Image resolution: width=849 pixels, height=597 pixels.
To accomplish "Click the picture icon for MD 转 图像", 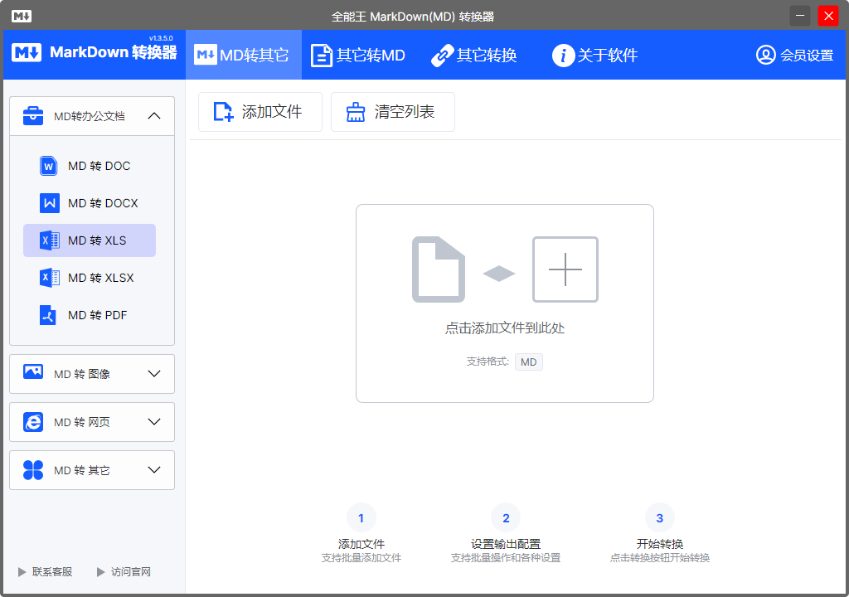I will pyautogui.click(x=33, y=371).
